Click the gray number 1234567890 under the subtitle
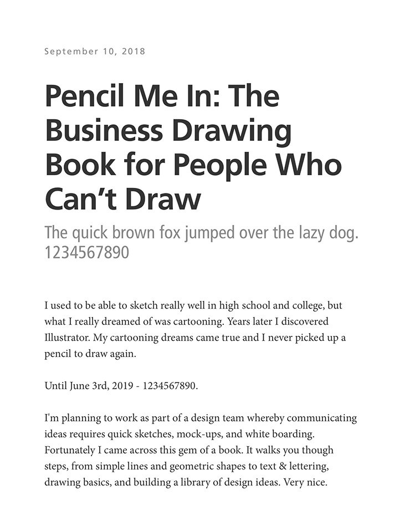The width and height of the screenshot is (399, 521). [x=86, y=253]
